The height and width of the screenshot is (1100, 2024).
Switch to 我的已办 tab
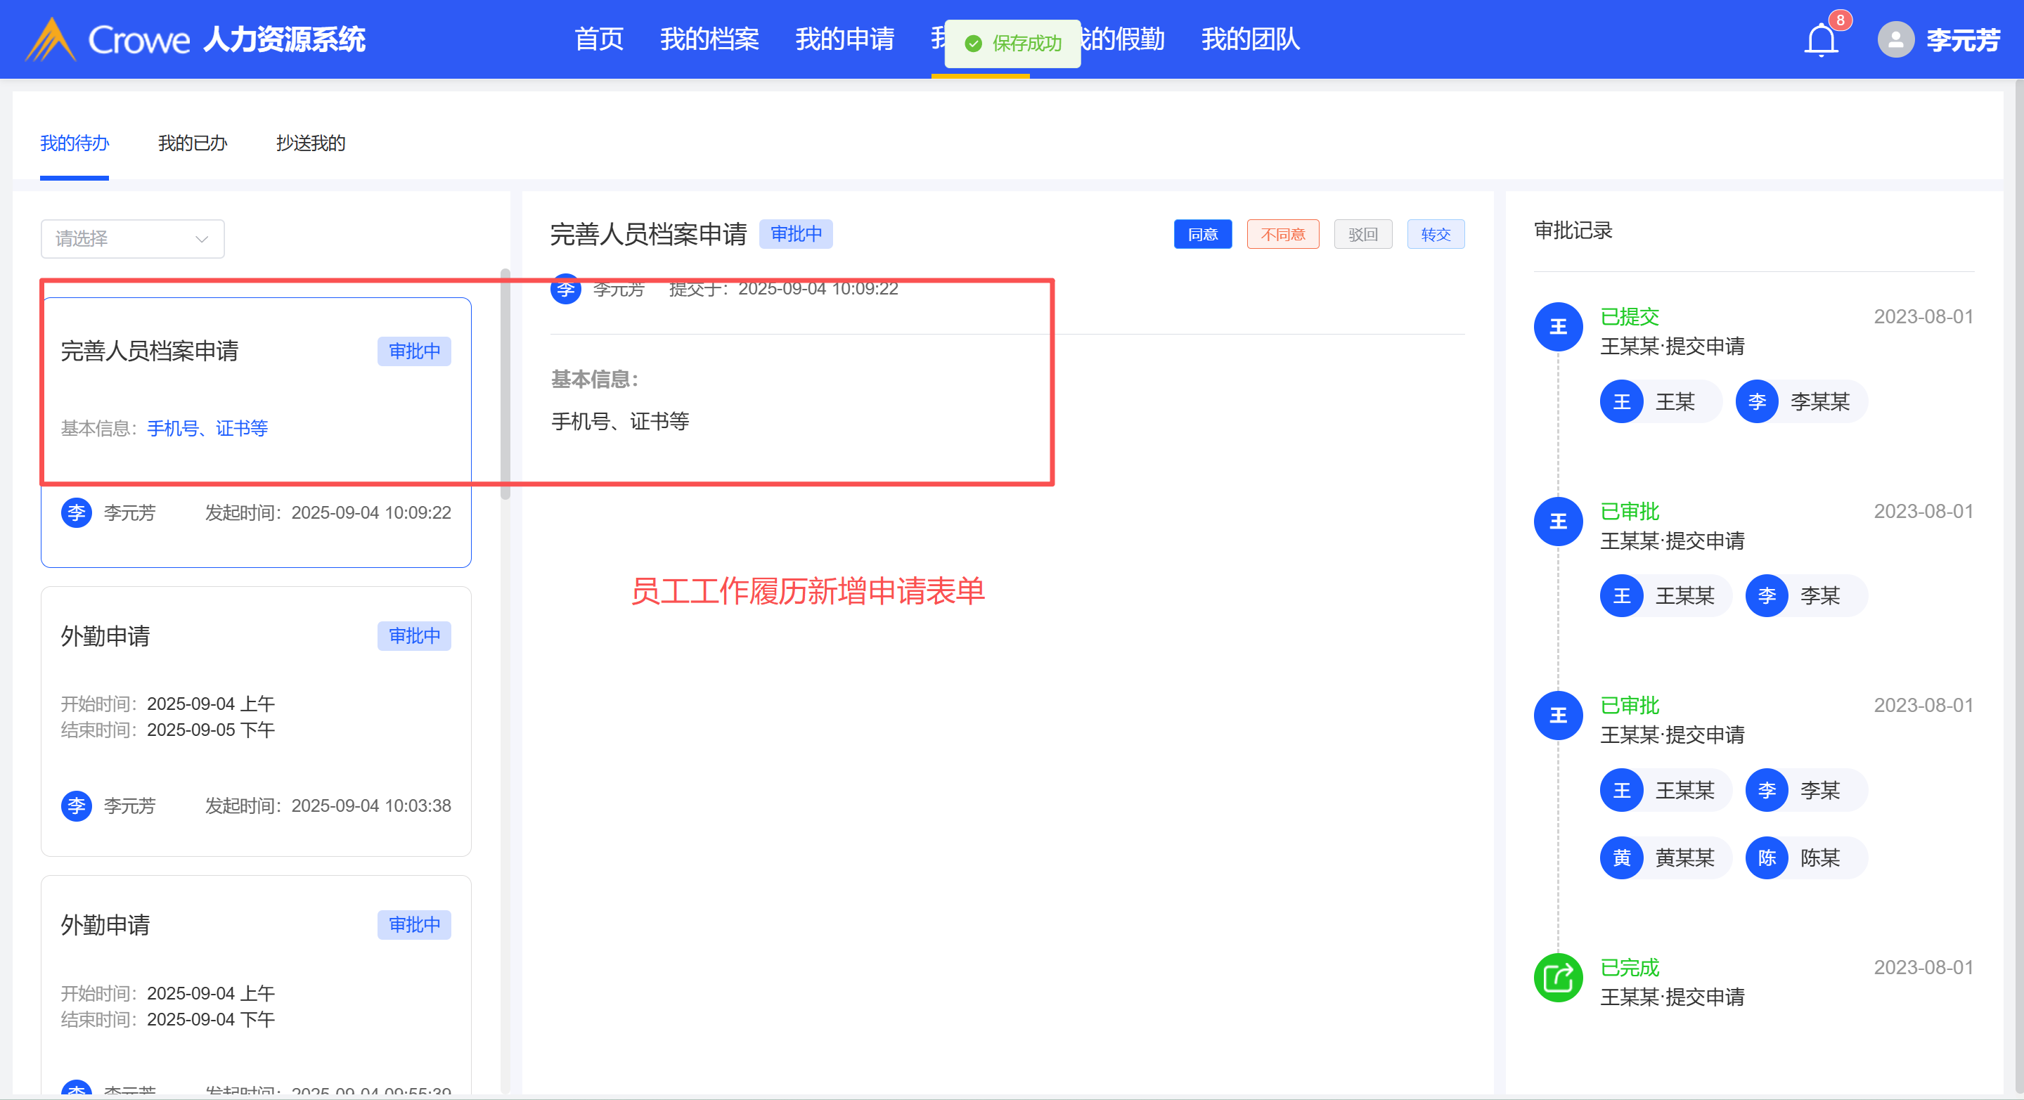(x=193, y=143)
